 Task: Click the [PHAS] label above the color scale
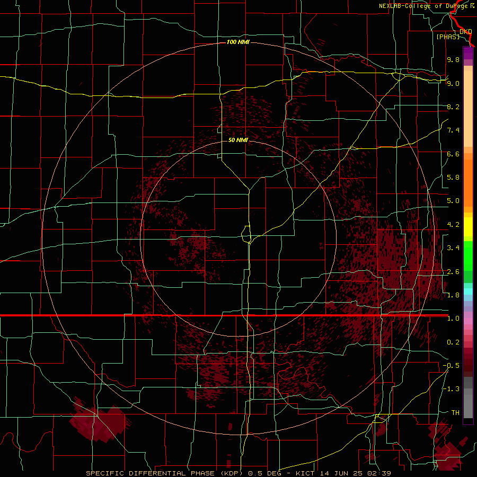pyautogui.click(x=448, y=37)
